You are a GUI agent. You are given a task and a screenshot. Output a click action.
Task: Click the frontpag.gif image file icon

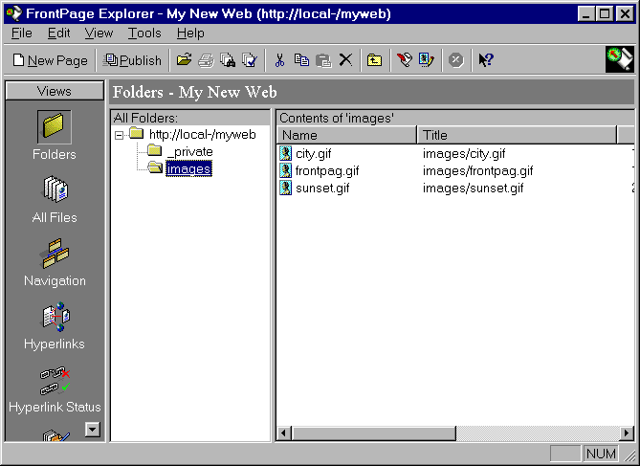pyautogui.click(x=286, y=170)
